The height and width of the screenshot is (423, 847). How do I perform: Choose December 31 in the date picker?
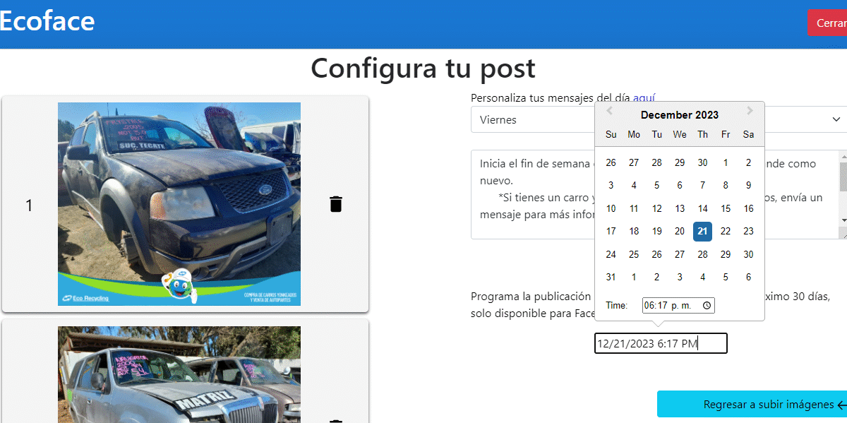pyautogui.click(x=611, y=277)
